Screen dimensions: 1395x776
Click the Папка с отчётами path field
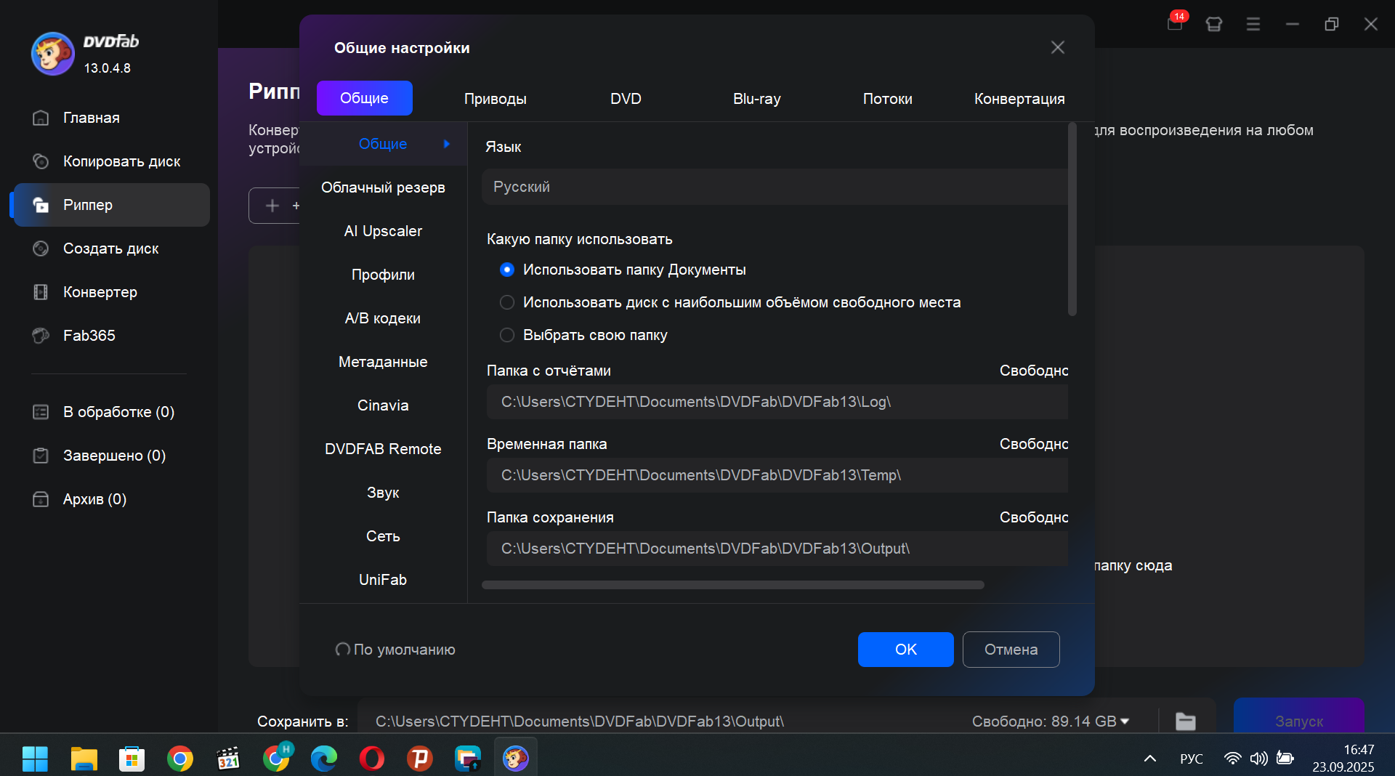point(777,402)
